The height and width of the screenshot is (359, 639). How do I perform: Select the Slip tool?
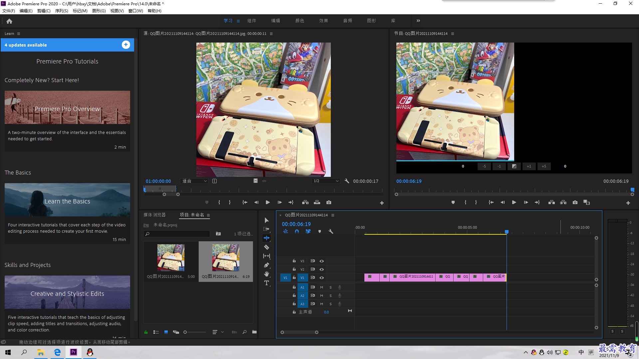click(267, 256)
